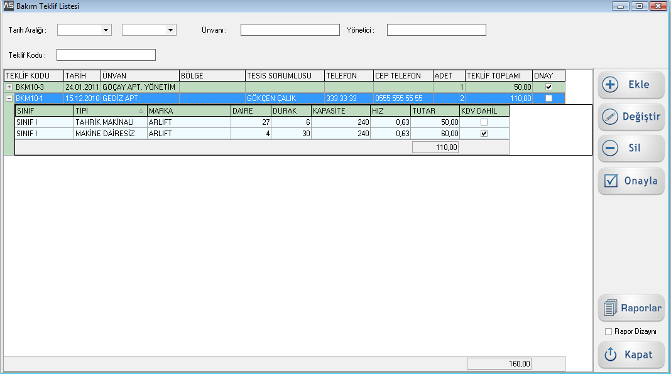Click the TELEFON column header

tap(349, 76)
